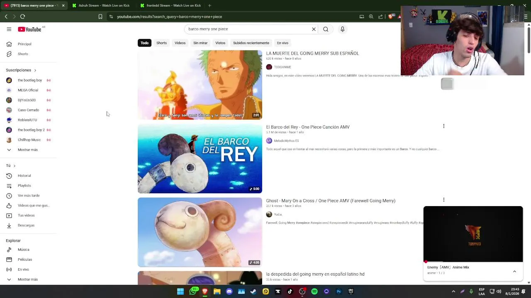Submit search with the magnifier button
Image resolution: width=531 pixels, height=298 pixels.
point(326,29)
